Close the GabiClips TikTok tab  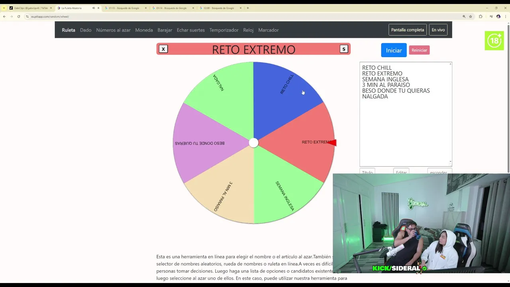(51, 8)
